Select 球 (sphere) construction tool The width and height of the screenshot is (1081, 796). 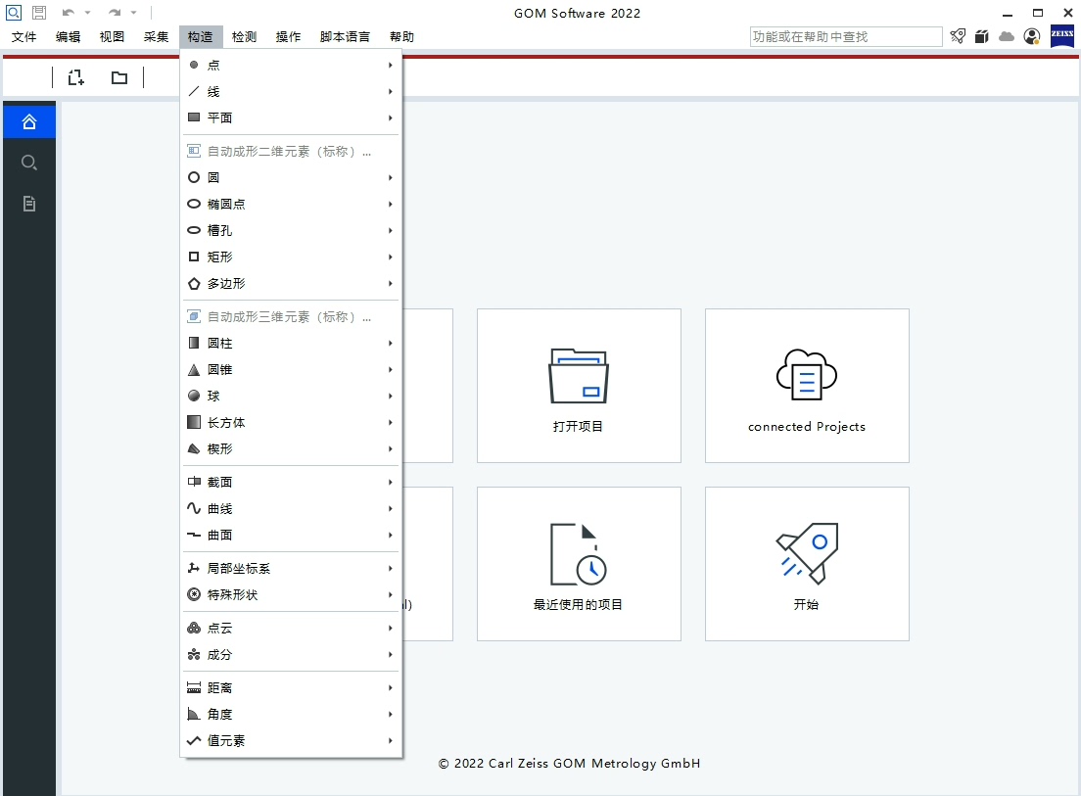click(x=213, y=396)
